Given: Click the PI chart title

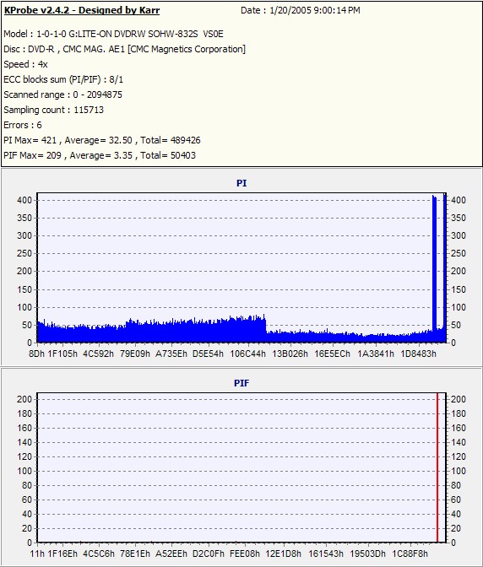Looking at the screenshot, I should coord(241,183).
